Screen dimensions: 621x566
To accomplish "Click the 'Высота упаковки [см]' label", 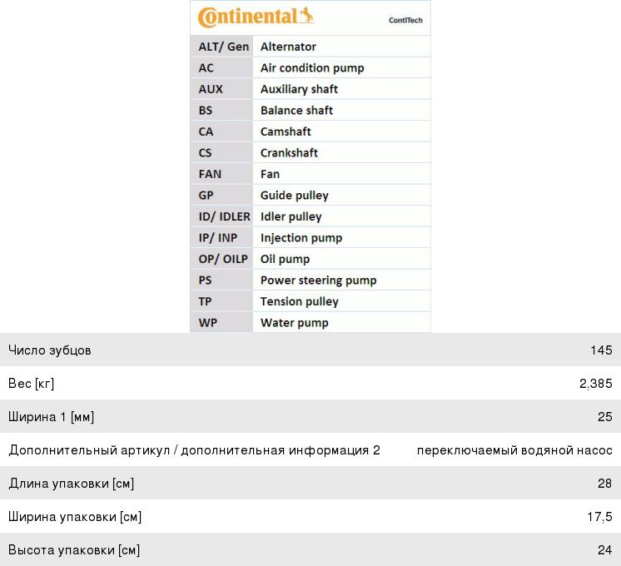I will (74, 550).
